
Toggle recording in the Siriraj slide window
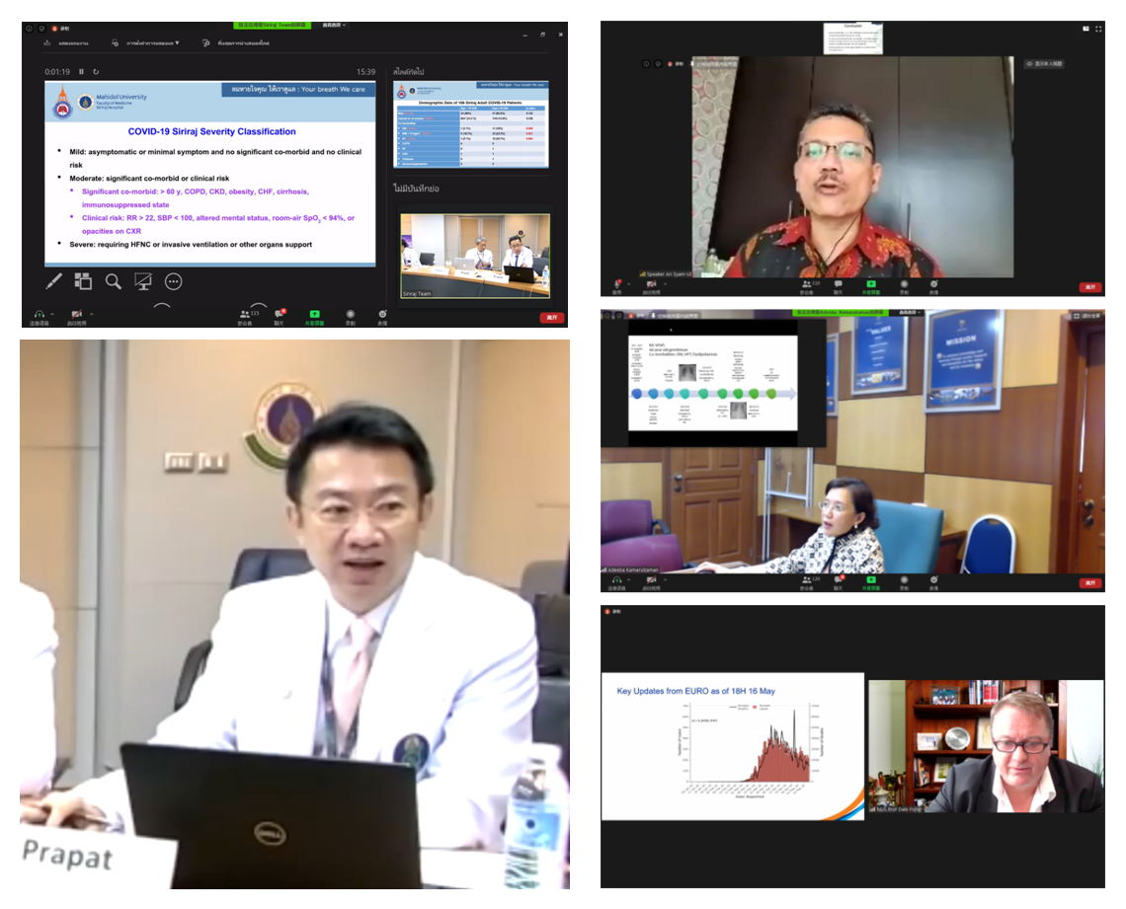pyautogui.click(x=351, y=317)
